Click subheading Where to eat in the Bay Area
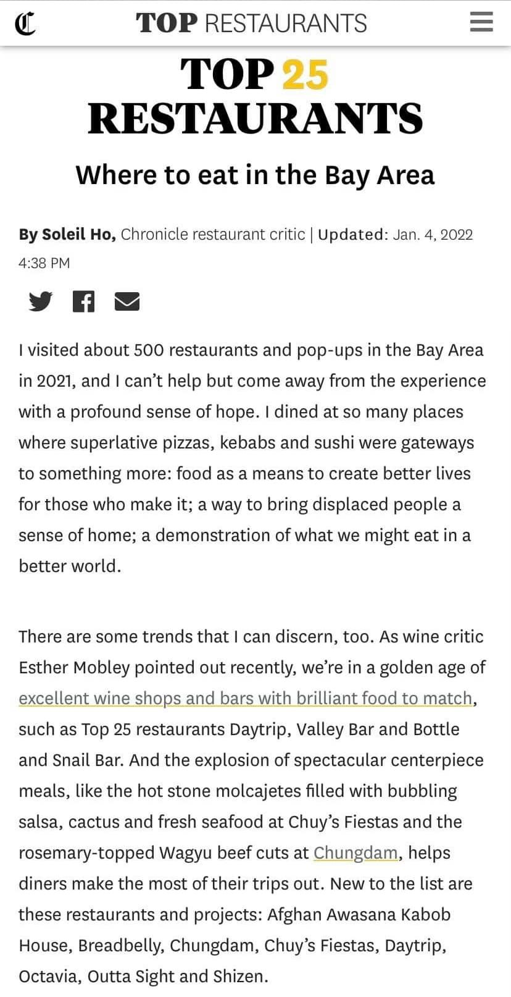This screenshot has width=511, height=997. point(255,175)
